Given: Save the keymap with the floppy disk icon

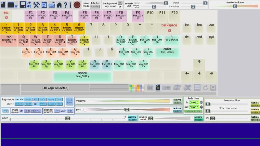Looking at the screenshot, I should pos(23,5).
